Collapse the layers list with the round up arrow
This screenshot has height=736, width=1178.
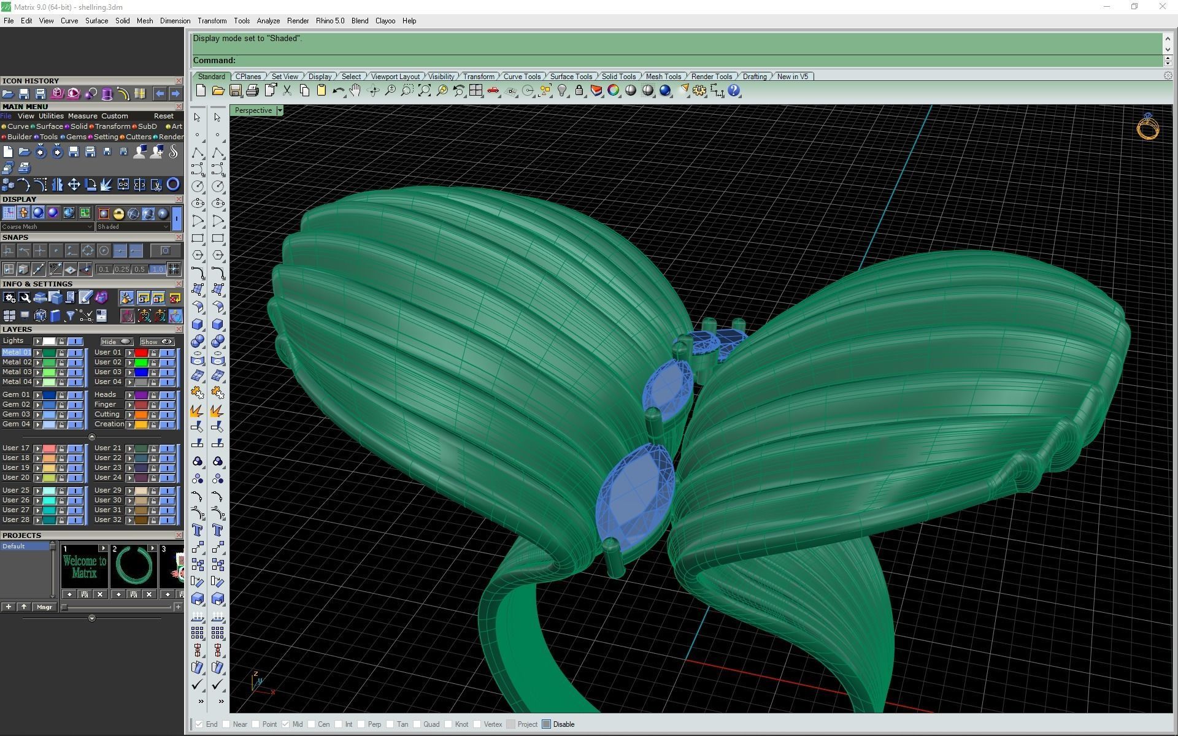click(92, 437)
